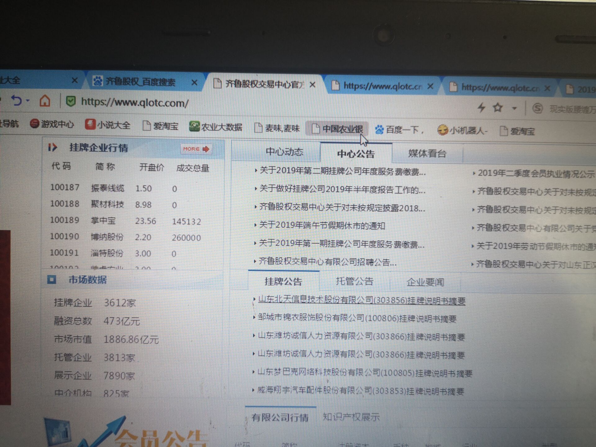Click the MORE arrow in 挂牌企业行情
This screenshot has width=596, height=447.
(196, 149)
